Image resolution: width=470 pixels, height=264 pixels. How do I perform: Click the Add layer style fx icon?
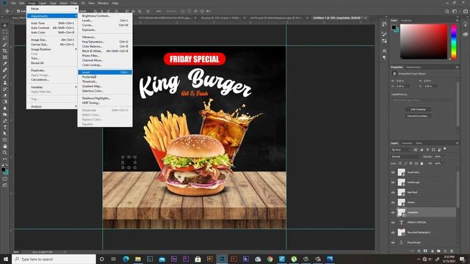coord(419,251)
